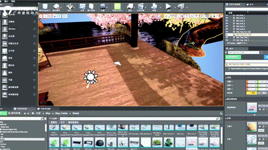Open the 透视 perspective view dropdown
Screen dimensions: 268x150
(x=47, y=16)
